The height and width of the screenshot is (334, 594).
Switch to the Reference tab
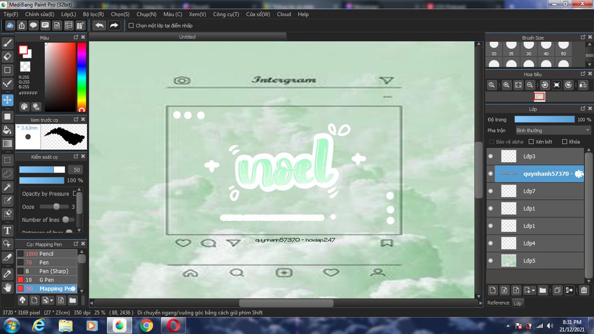point(498,303)
